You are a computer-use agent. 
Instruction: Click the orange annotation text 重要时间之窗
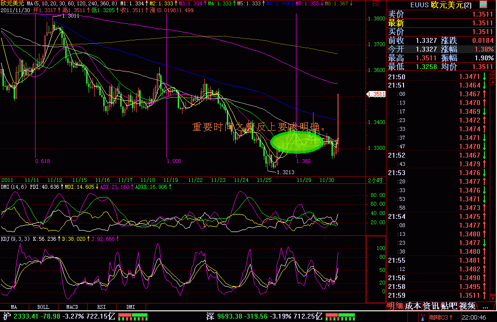224,127
